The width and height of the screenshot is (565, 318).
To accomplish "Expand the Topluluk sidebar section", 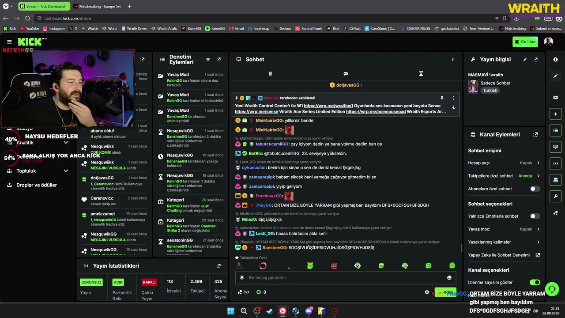I will click(x=66, y=171).
